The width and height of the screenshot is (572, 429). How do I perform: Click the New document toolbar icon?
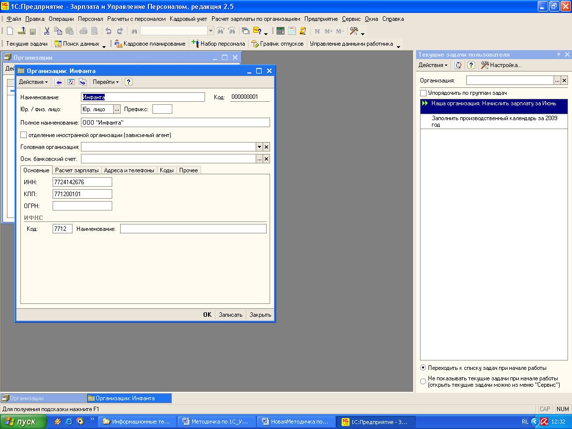(10, 31)
